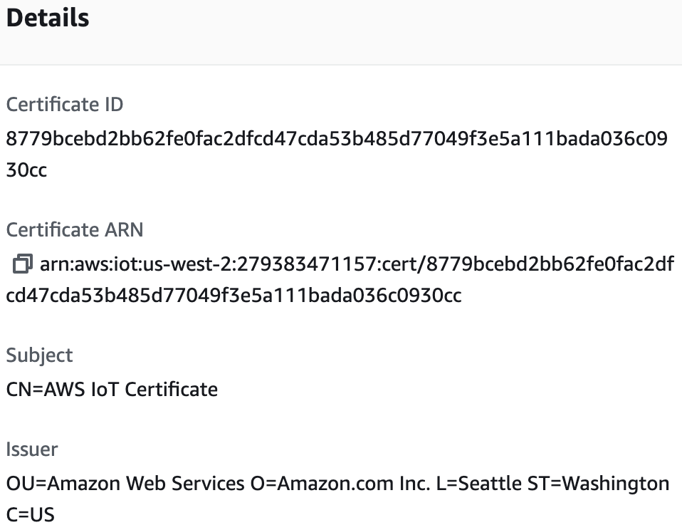Click the trailing "30cc" of Certificate ID
The height and width of the screenshot is (530, 682).
pos(26,170)
